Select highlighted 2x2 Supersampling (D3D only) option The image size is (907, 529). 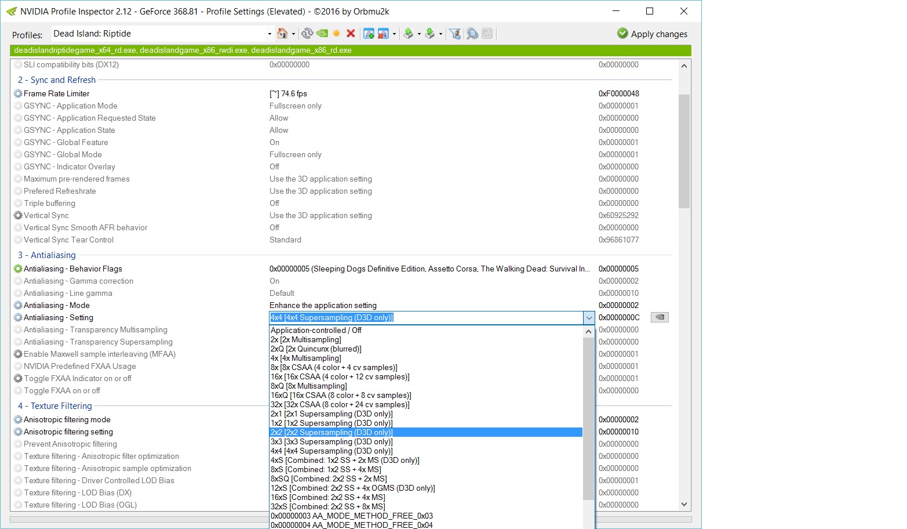(426, 432)
